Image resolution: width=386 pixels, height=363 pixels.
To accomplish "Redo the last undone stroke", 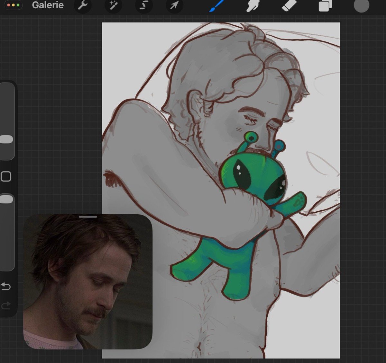I will point(6,305).
